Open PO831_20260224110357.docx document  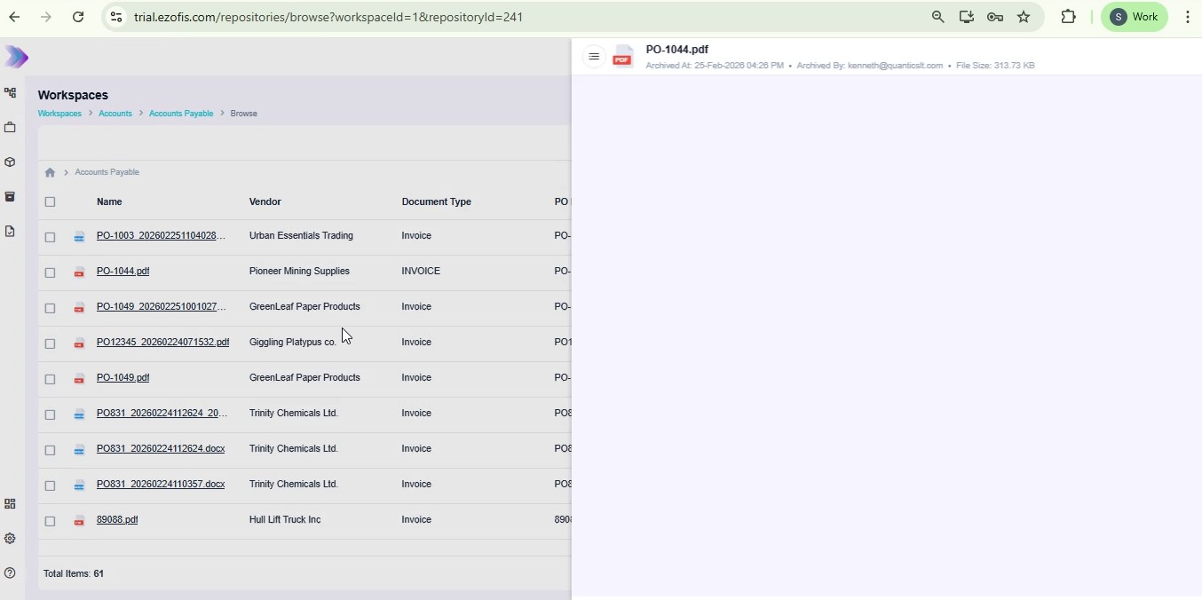pos(161,485)
